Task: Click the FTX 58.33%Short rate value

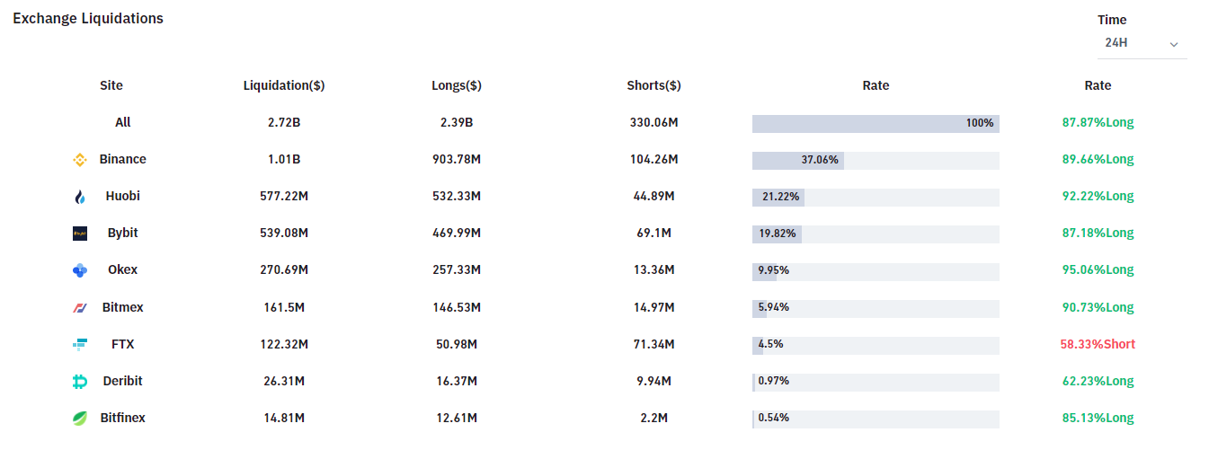Action: 1098,345
